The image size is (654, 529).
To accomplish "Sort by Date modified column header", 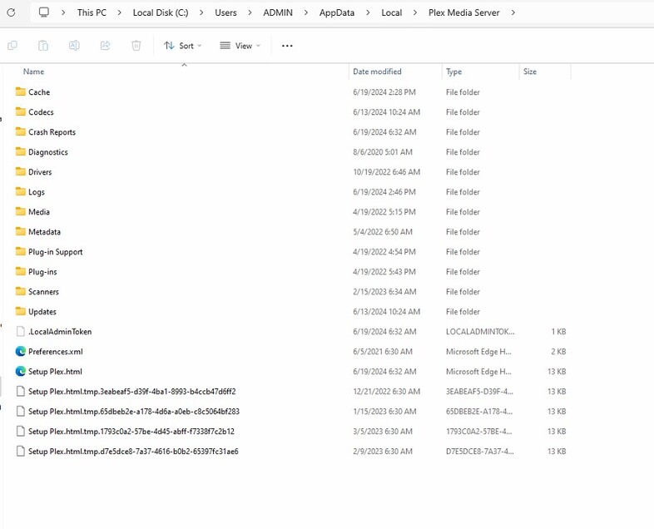I will point(377,72).
